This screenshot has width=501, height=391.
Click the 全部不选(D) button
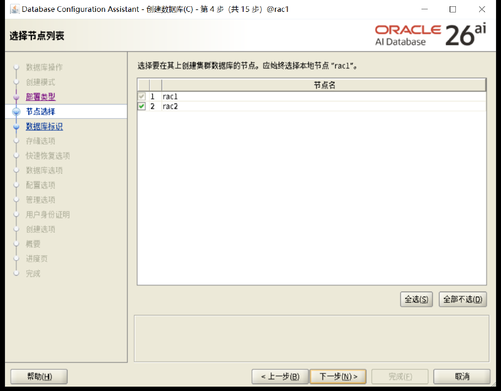click(x=463, y=300)
